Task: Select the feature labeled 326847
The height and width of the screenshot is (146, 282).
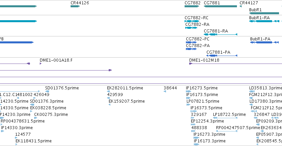Action: [255, 118]
